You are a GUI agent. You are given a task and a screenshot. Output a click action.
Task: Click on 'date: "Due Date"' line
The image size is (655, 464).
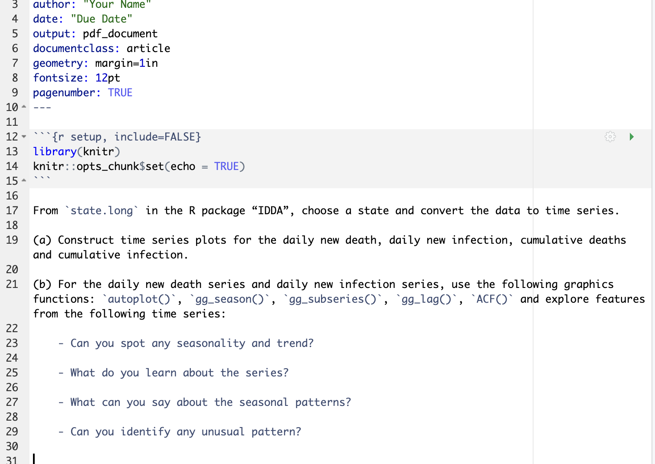(x=83, y=19)
